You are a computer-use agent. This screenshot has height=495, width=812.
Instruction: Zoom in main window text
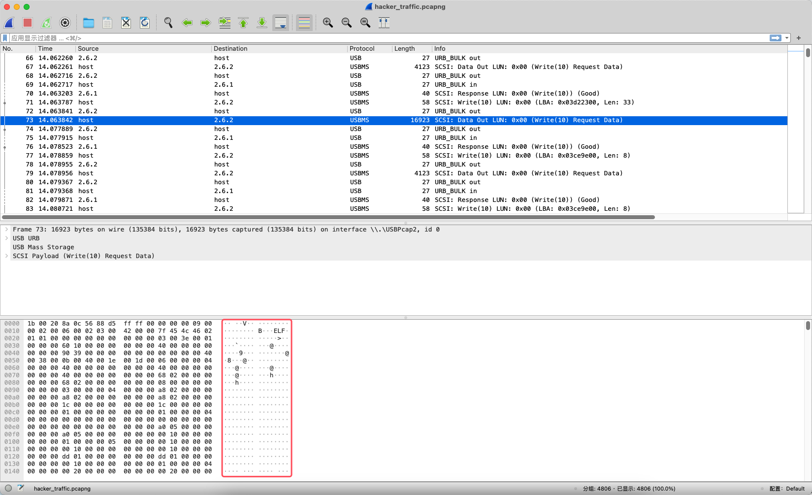[x=328, y=23]
